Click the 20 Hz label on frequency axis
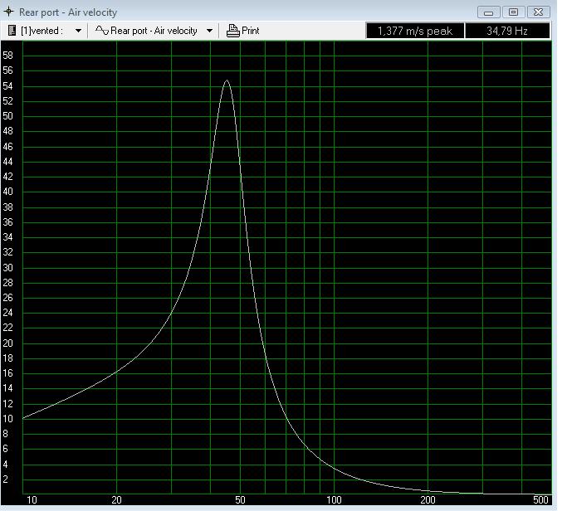Viewport: 567px width, 511px height. [117, 500]
